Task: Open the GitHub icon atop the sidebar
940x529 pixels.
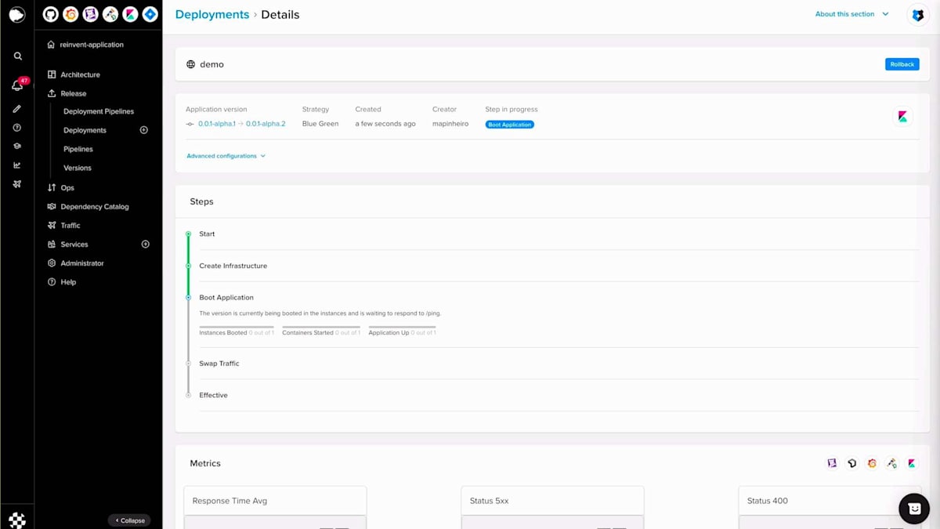Action: pos(50,14)
